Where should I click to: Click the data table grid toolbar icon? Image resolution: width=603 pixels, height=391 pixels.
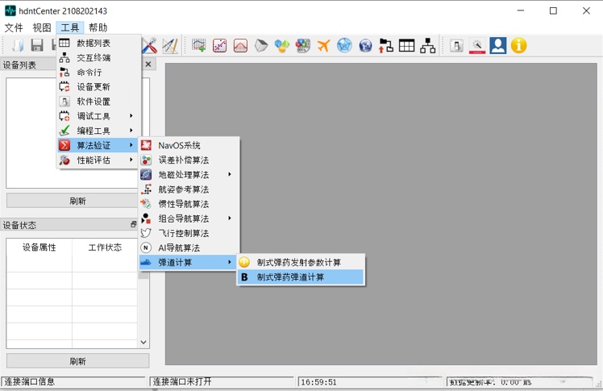pyautogui.click(x=406, y=45)
